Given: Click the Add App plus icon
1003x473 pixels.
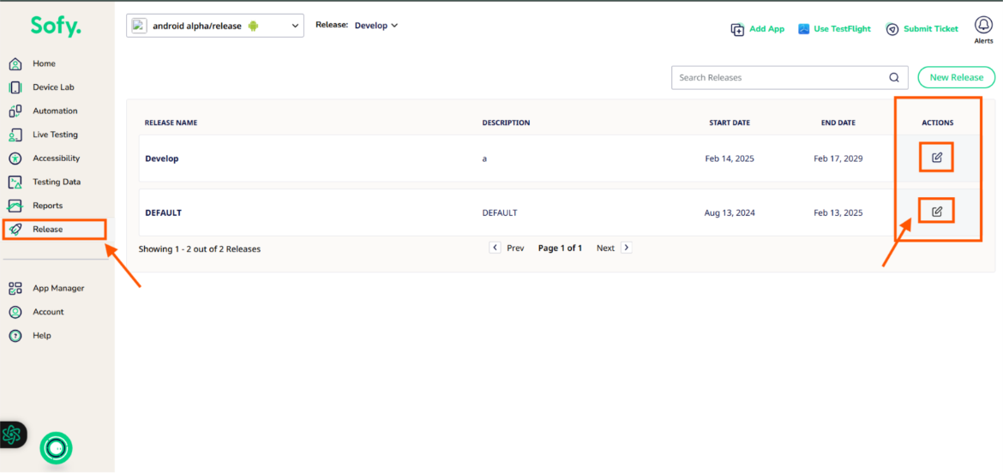Looking at the screenshot, I should pos(737,29).
